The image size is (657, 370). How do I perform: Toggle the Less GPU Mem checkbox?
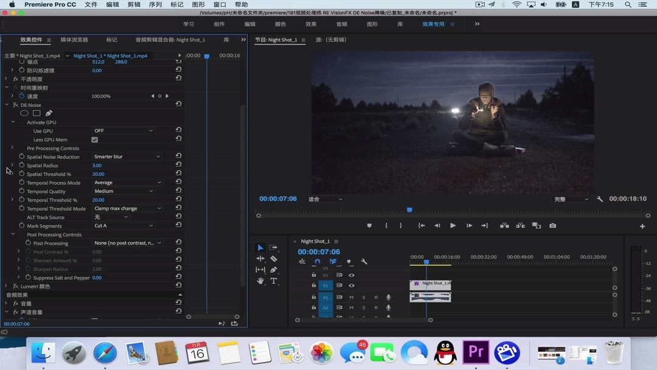94,140
